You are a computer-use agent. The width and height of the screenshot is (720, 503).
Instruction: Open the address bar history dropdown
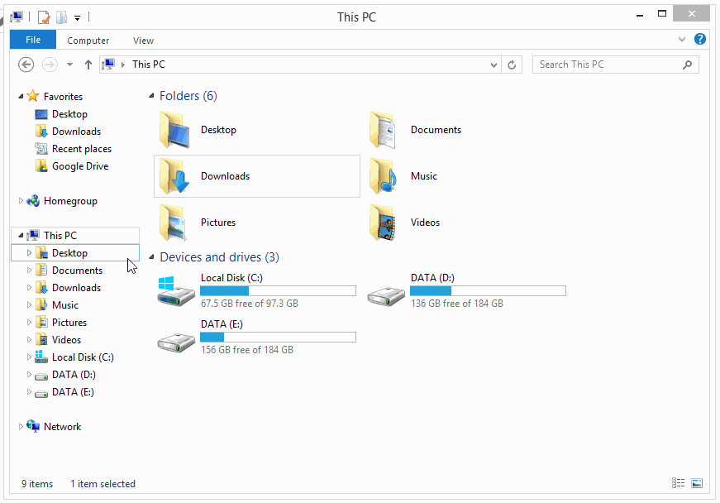pos(494,65)
